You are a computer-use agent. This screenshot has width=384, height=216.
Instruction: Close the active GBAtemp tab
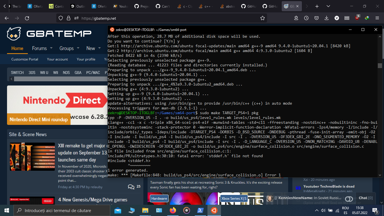[297, 6]
